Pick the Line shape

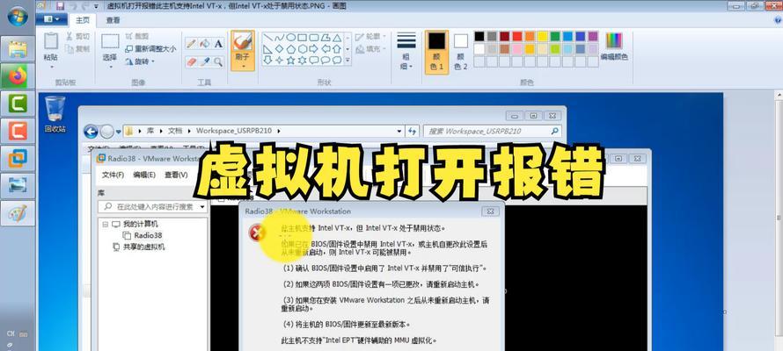coord(268,38)
